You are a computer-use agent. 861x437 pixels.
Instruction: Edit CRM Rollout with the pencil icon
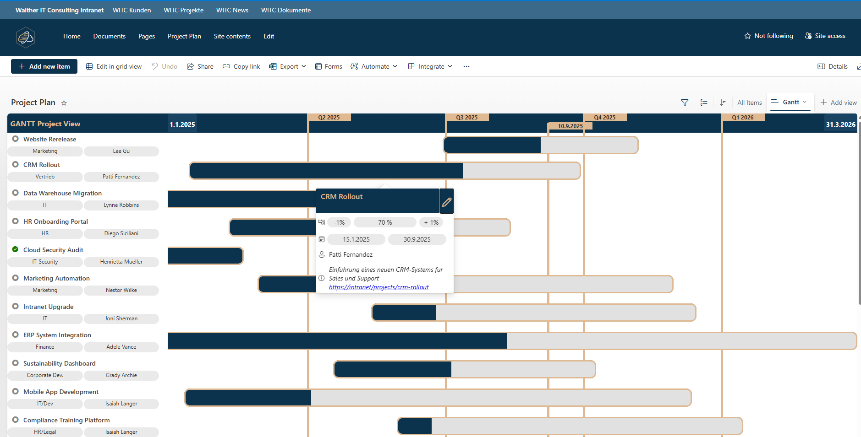[446, 201]
